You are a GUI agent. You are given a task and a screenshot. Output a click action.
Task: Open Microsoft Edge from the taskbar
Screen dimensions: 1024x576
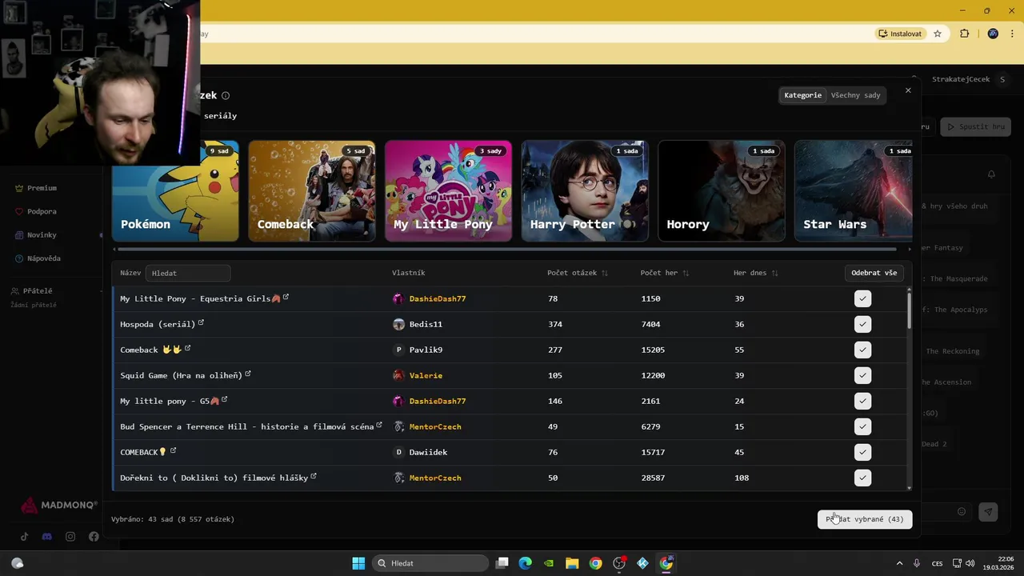(525, 563)
